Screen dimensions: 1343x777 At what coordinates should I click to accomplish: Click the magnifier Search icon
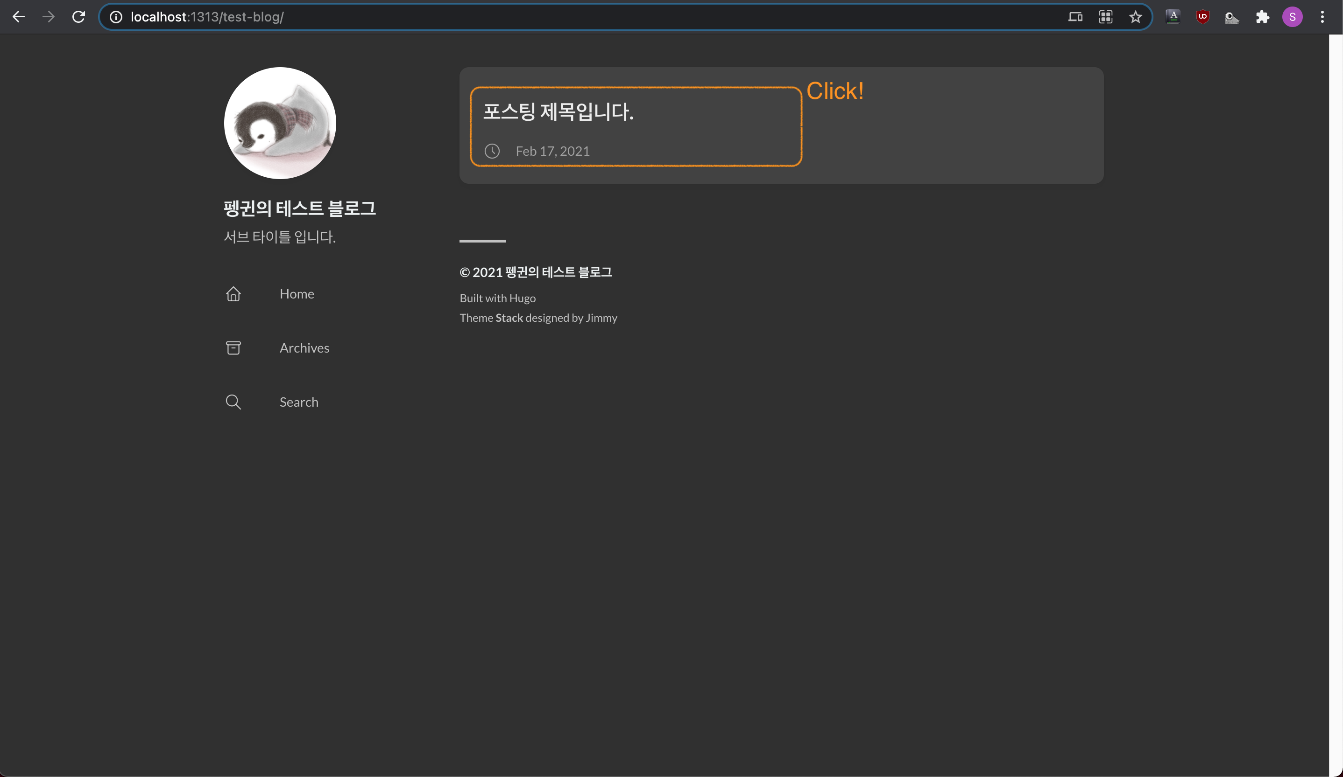coord(233,402)
